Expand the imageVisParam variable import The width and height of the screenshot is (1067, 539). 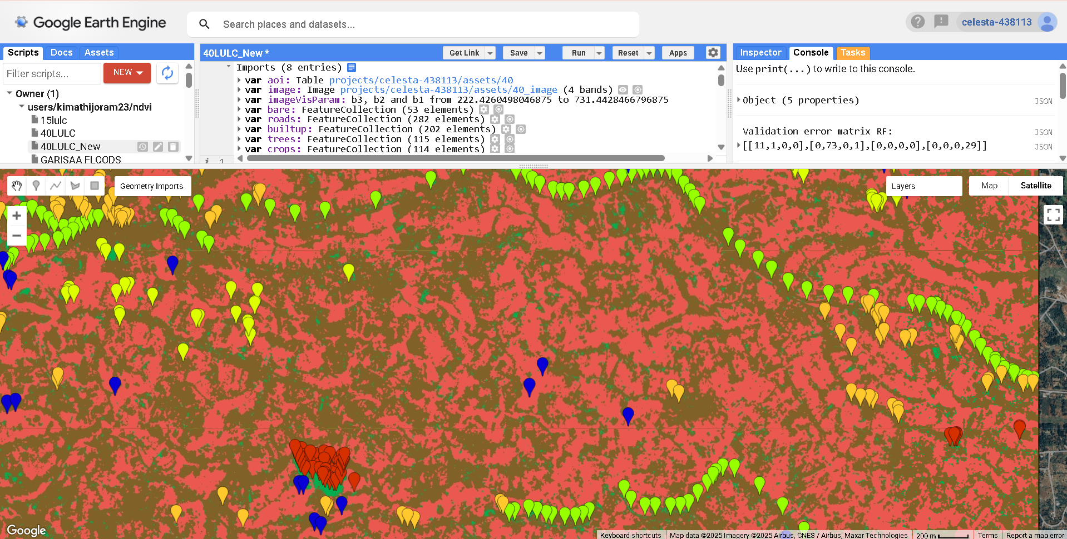[x=239, y=99]
